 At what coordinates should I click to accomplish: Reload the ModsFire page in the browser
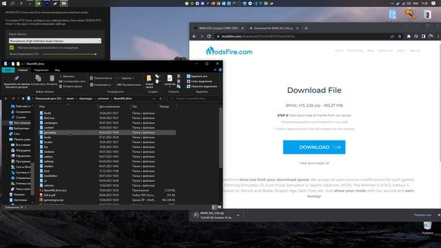coord(209,37)
